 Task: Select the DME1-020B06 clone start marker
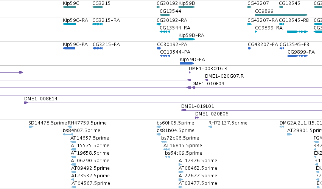(x=197, y=118)
